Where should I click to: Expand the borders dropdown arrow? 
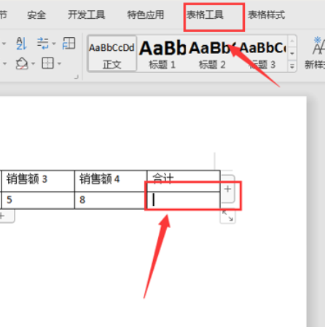[59, 64]
